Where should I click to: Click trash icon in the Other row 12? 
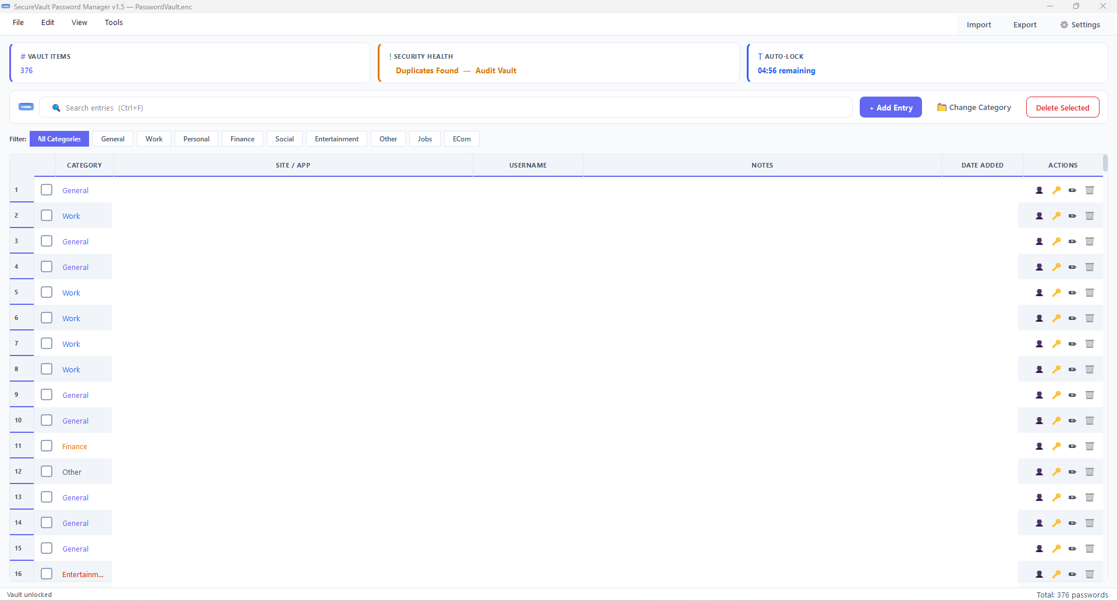(x=1090, y=472)
